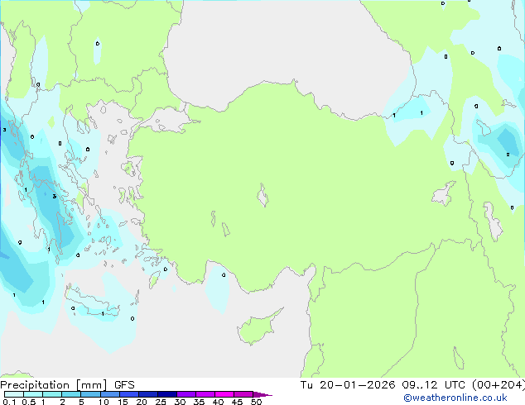The width and height of the screenshot is (525, 405).
Task: Click the 'GFS' model label
Action: pos(124,385)
